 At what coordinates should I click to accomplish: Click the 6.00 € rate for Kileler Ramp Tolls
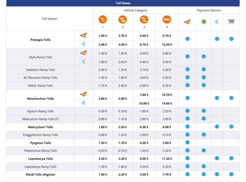coord(144,86)
